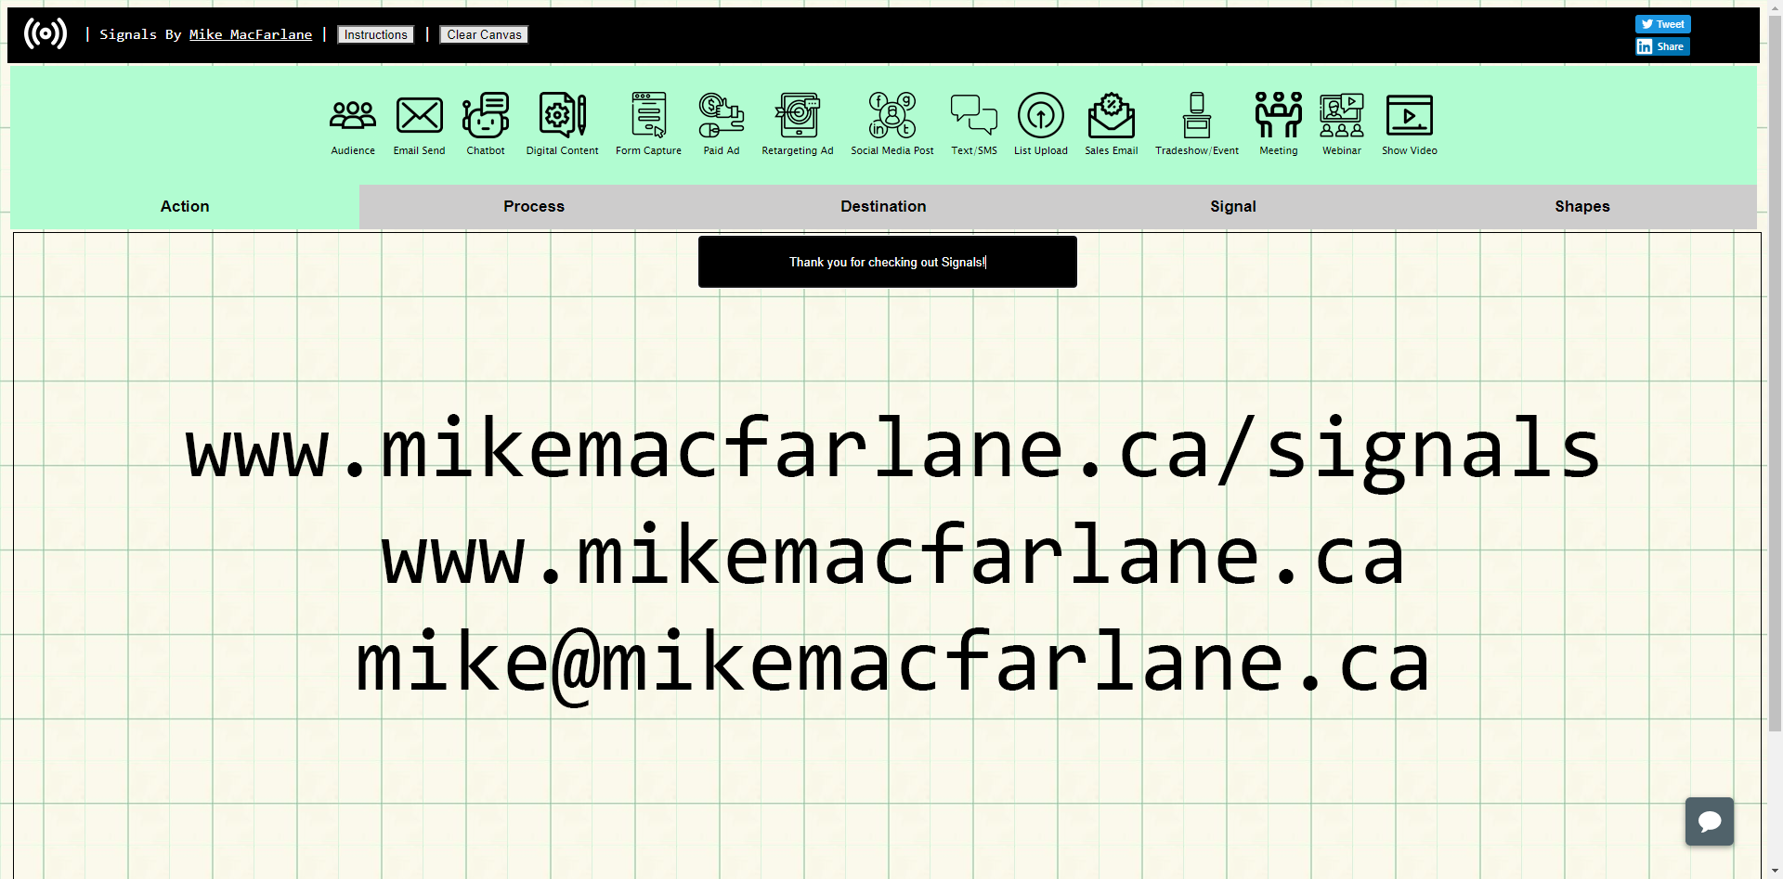Select the Sales Email icon

point(1112,115)
